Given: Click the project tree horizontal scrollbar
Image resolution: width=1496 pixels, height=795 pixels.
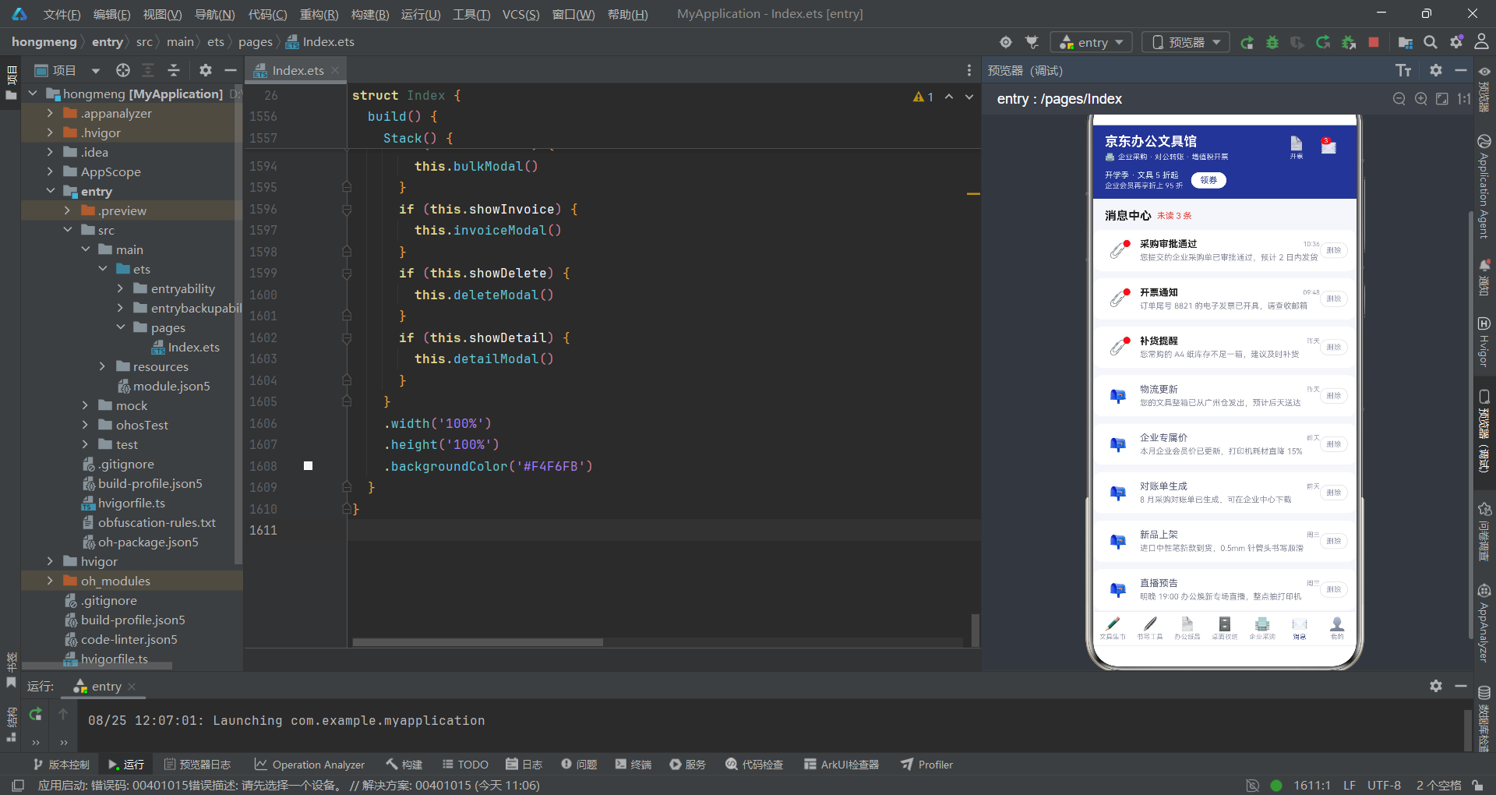Looking at the screenshot, I should point(97,666).
